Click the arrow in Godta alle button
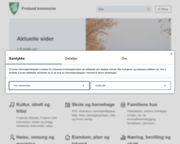The height and width of the screenshot is (144, 180). coord(165,86)
